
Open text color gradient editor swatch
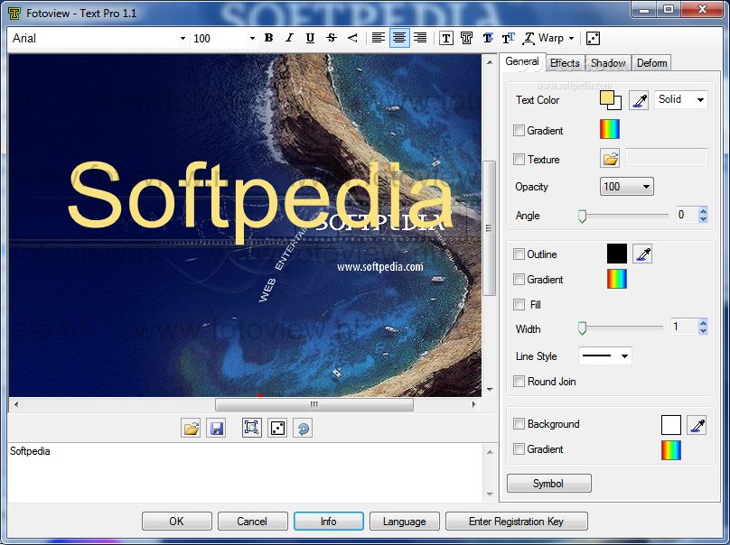pos(610,129)
